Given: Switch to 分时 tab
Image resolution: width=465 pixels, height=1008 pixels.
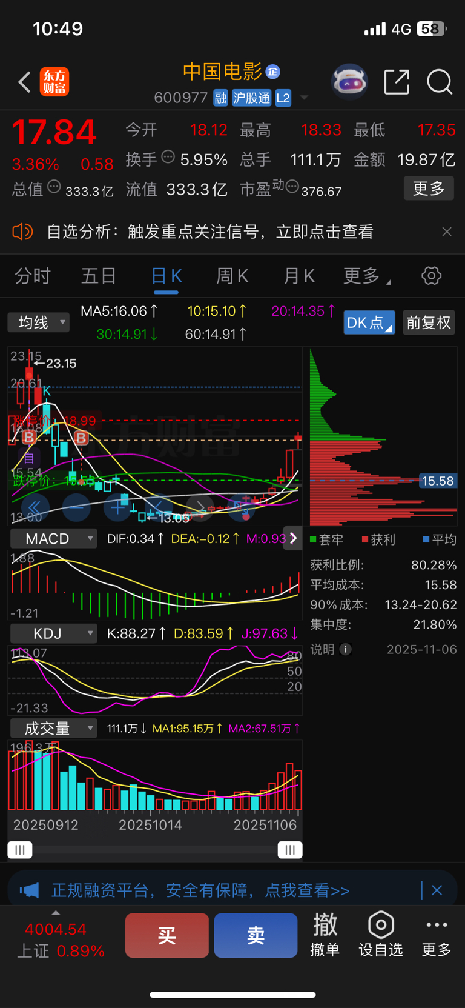Looking at the screenshot, I should [x=33, y=276].
